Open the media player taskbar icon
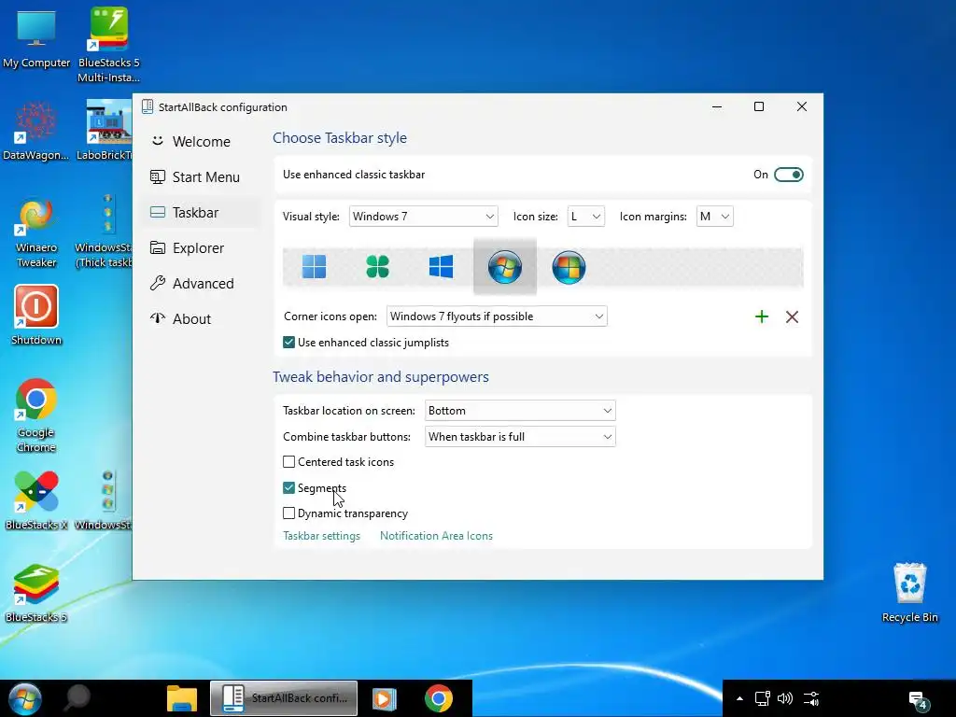Image resolution: width=956 pixels, height=717 pixels. click(384, 698)
